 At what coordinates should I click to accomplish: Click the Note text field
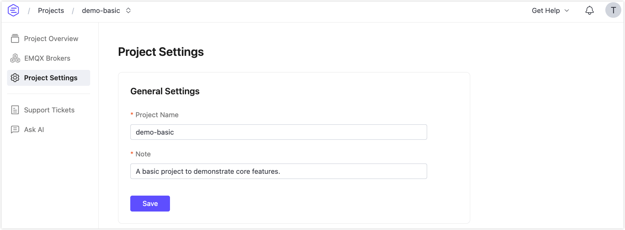click(278, 171)
